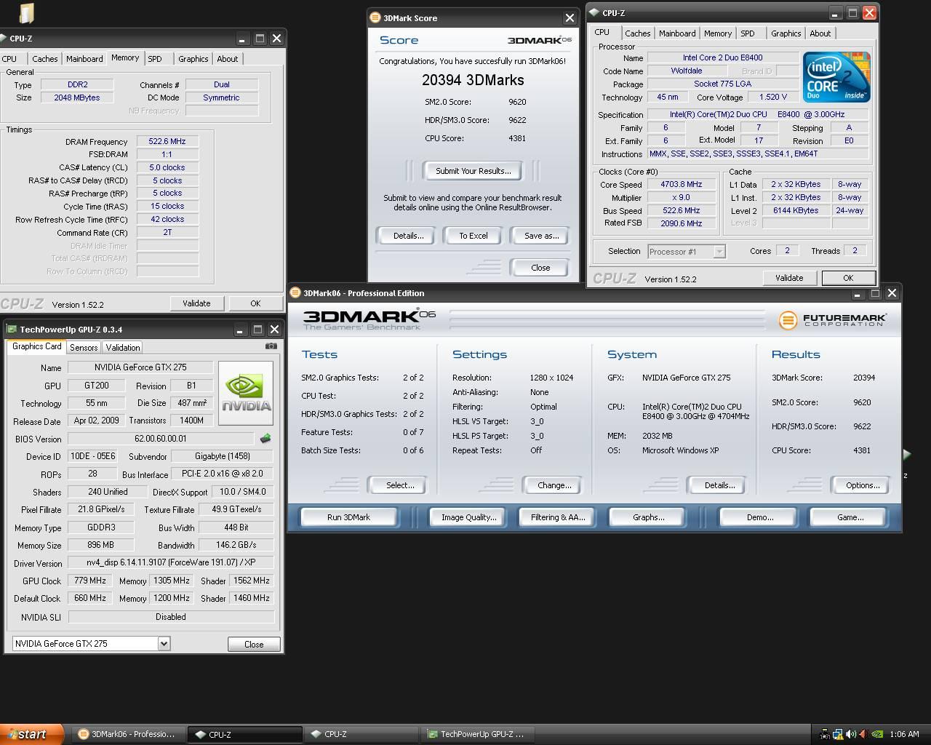Click the Bandwidth 146.2 GB/s field
This screenshot has width=931, height=745.
(236, 545)
